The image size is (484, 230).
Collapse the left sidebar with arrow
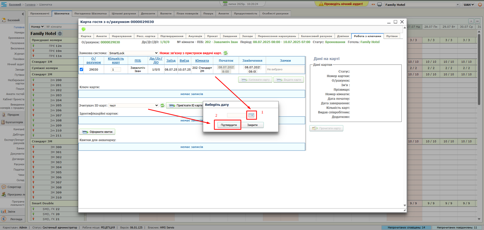[23, 14]
